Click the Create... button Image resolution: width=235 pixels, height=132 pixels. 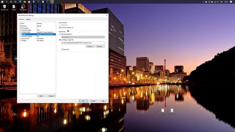pos(90,47)
